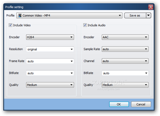
Task: Open the audio Quality dropdown showing Medium
Action: tap(125, 85)
